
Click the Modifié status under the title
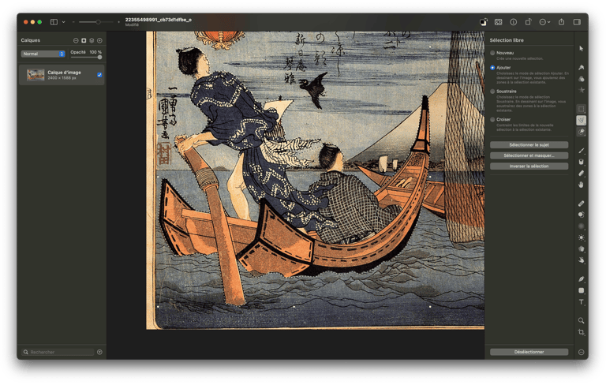132,25
